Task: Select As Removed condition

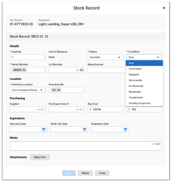Action: (x=144, y=86)
